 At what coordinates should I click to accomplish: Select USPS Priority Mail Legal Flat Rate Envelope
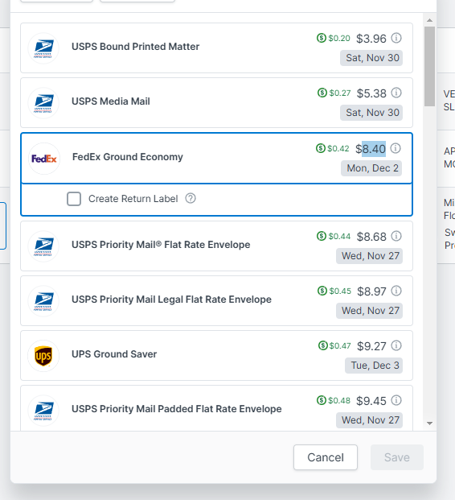(x=216, y=300)
